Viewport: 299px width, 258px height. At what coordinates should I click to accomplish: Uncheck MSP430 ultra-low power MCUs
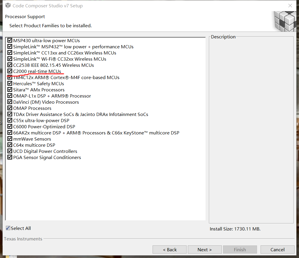coord(10,40)
